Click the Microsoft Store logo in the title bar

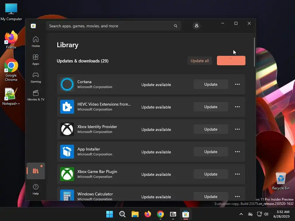[x=33, y=26]
